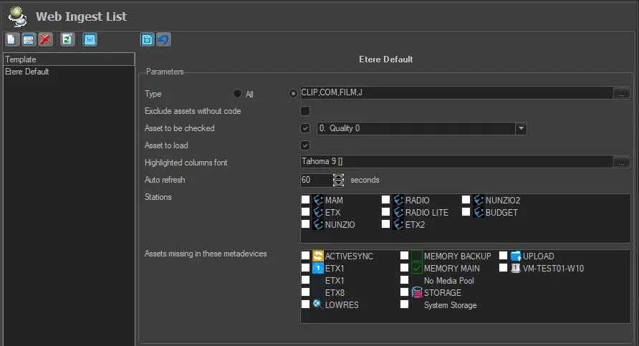Click the blue framed toolbar icon next to refresh
This screenshot has height=346, width=639.
tap(90, 40)
